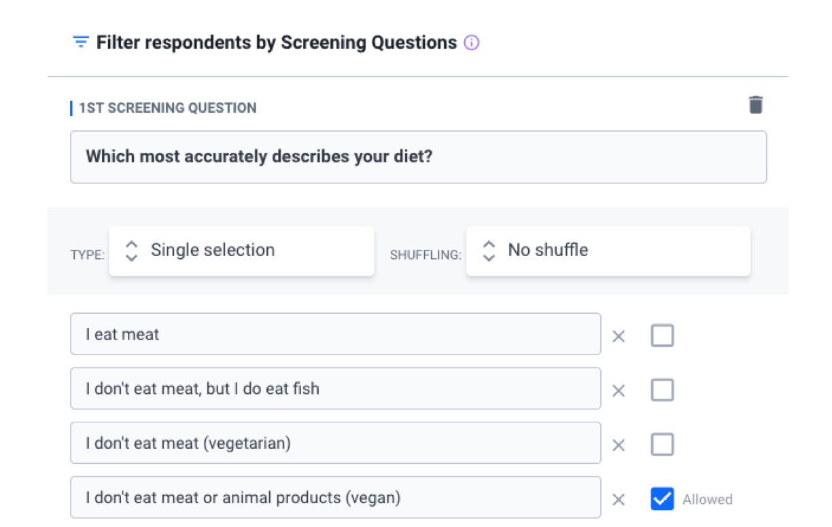Edit the fish eater answer field
The height and width of the screenshot is (527, 832).
(335, 388)
